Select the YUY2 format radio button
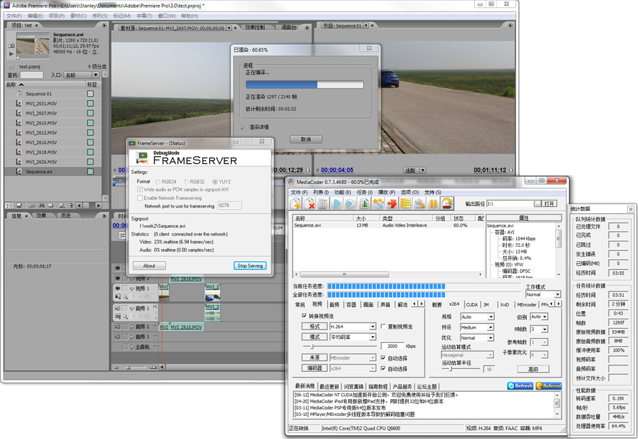 point(215,182)
